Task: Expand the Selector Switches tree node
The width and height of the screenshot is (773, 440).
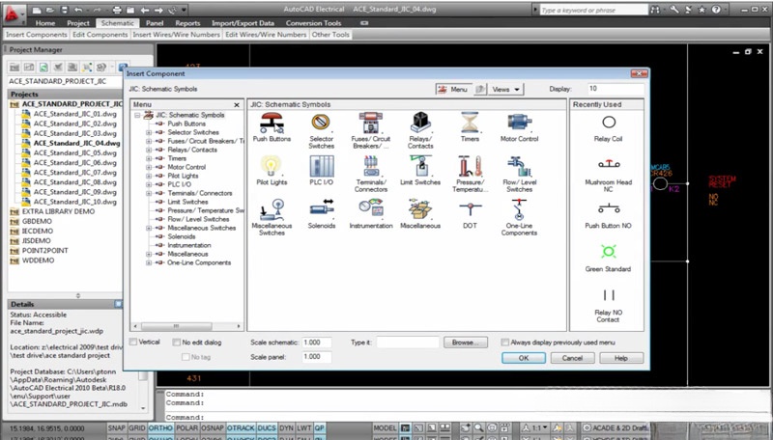Action: point(149,132)
